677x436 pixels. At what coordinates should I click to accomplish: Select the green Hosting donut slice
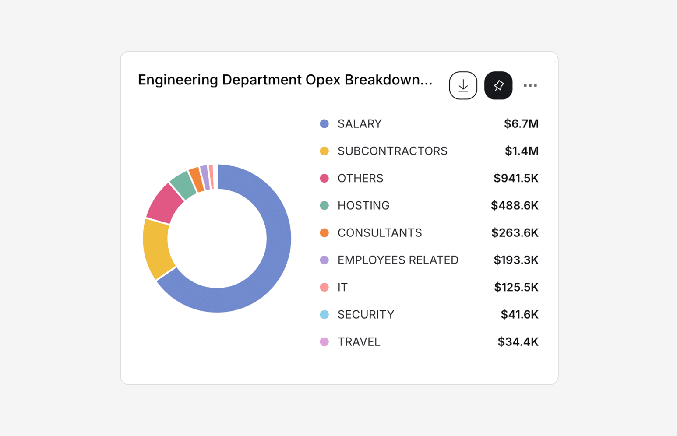coord(184,185)
